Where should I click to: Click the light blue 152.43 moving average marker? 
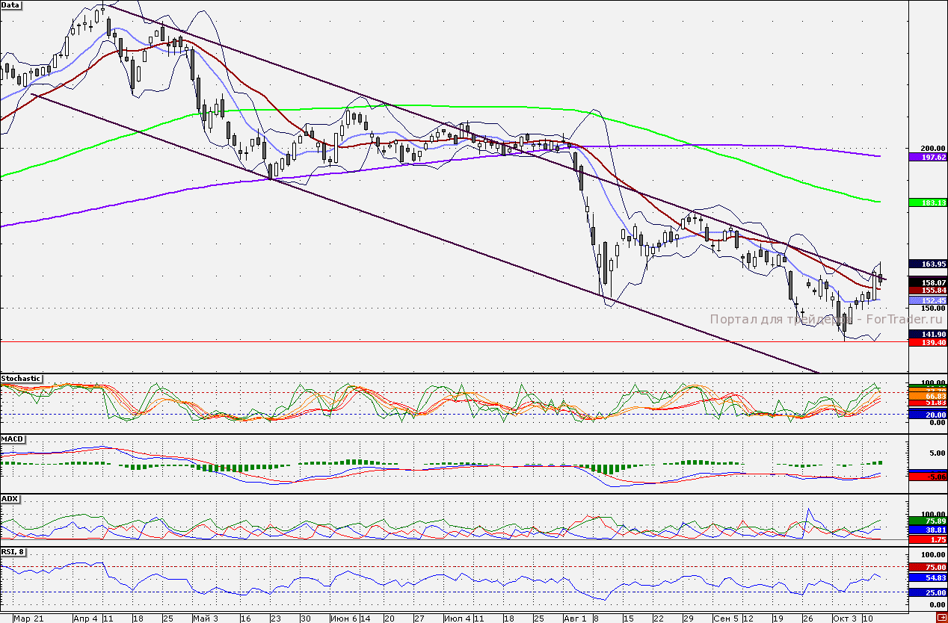coord(928,300)
